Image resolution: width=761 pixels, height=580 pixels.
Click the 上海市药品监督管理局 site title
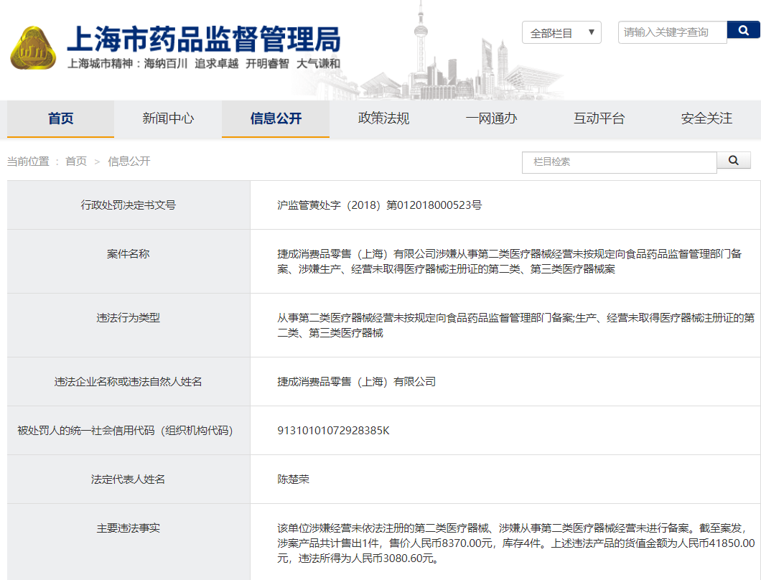pyautogui.click(x=204, y=39)
